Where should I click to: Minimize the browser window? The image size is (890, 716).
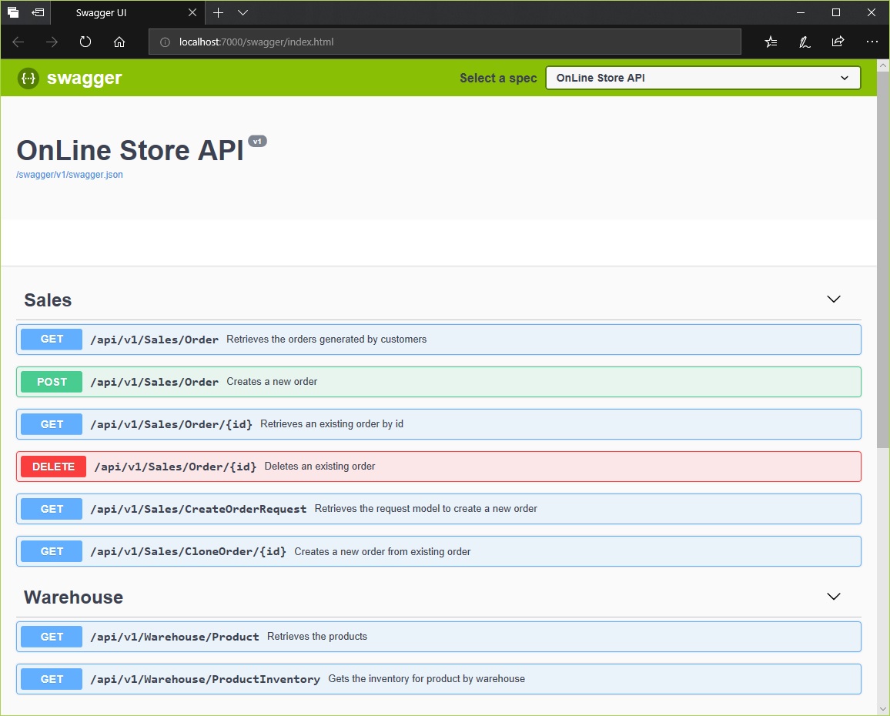click(x=801, y=12)
